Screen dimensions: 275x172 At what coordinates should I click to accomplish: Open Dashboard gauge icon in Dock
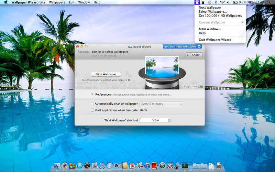click(87, 166)
